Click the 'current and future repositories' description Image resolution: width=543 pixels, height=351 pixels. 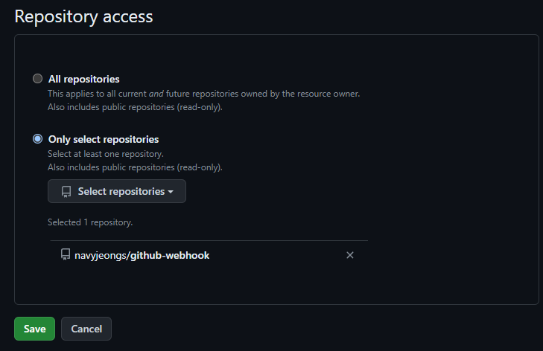click(x=203, y=94)
